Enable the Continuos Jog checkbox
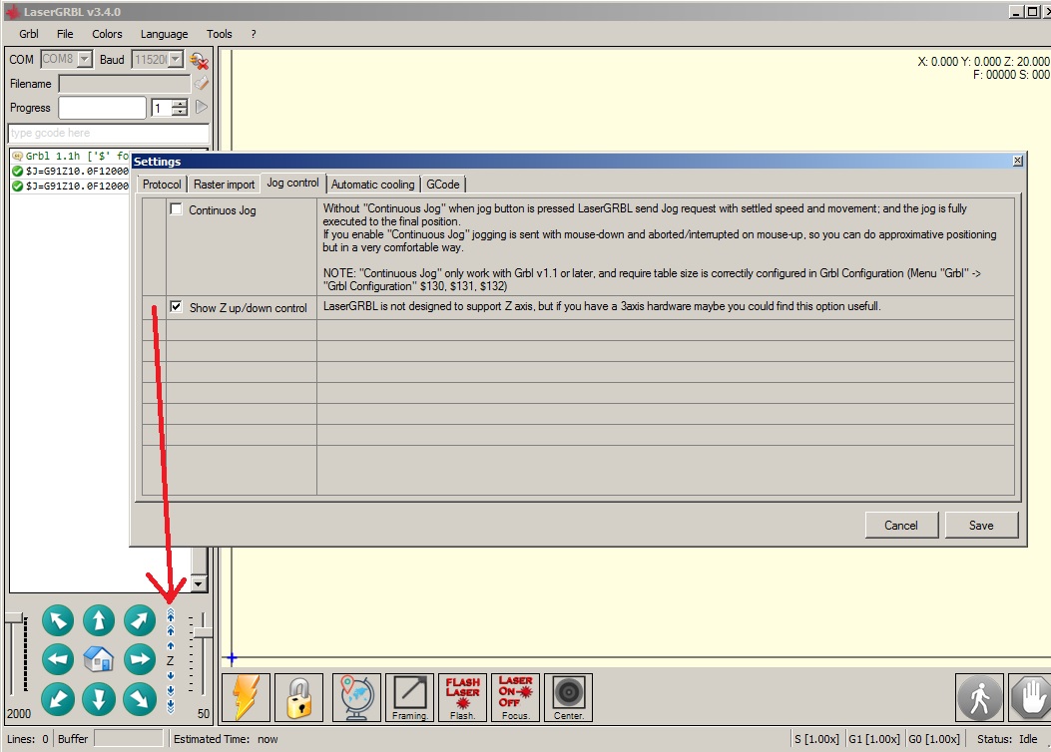Screen dimensions: 1051x752 click(x=177, y=209)
